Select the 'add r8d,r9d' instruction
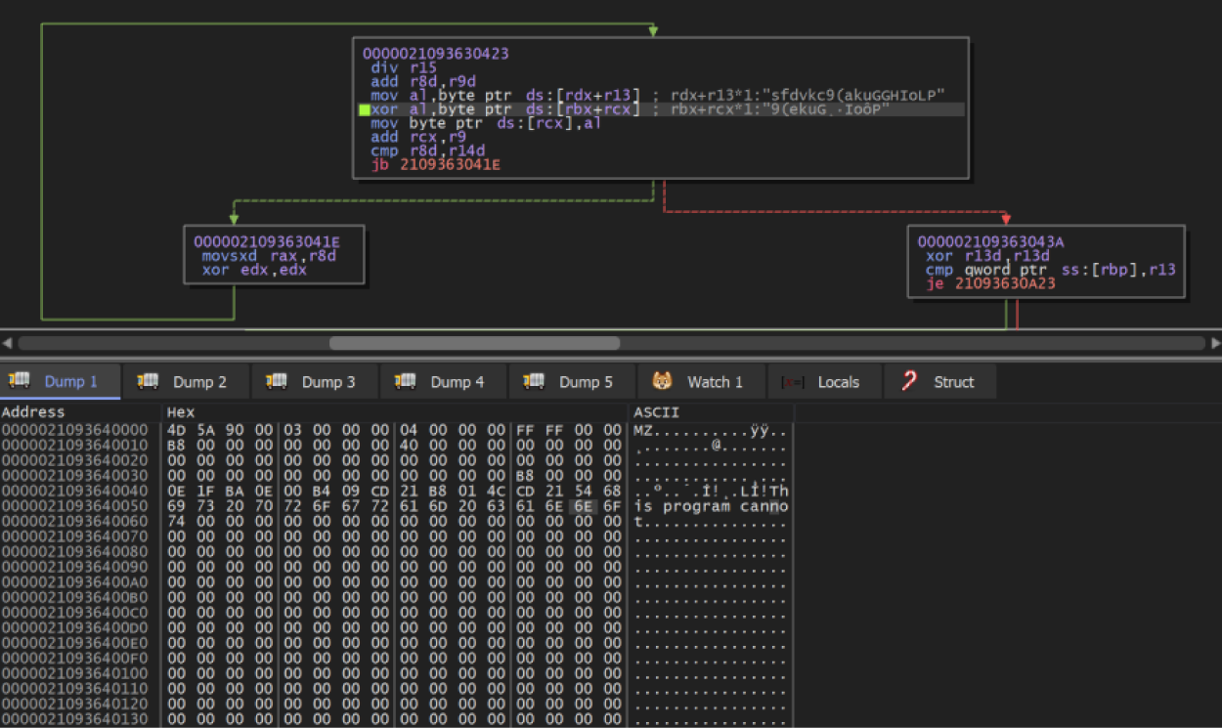Viewport: 1222px width, 728px height. 423,82
